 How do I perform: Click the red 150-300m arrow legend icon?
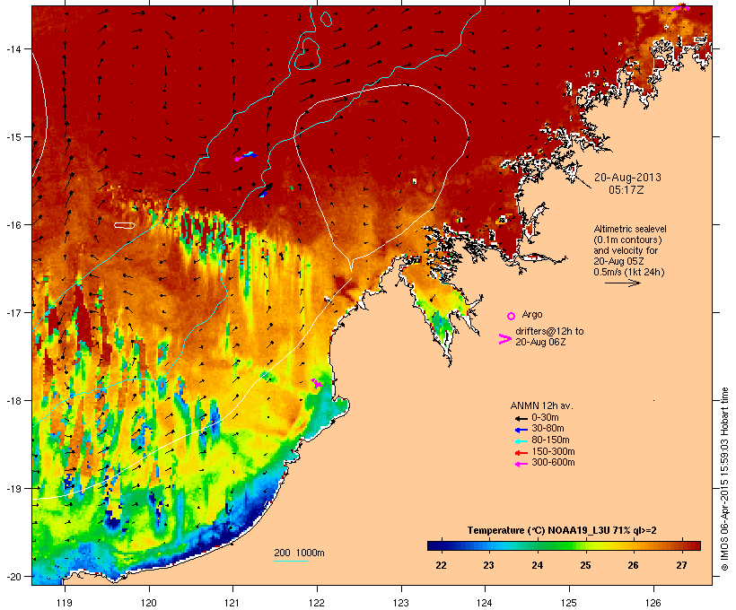click(x=521, y=453)
